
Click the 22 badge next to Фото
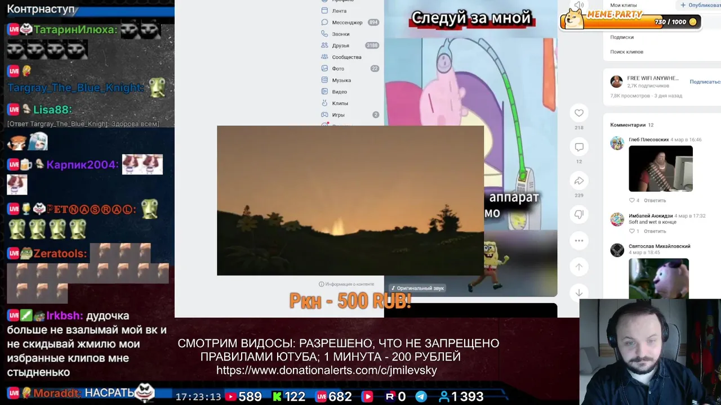[x=375, y=69]
